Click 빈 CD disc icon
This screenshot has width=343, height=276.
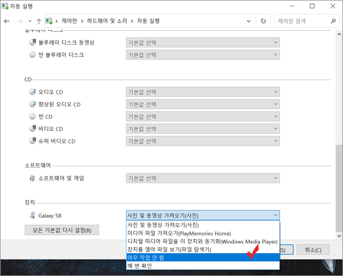(x=33, y=117)
